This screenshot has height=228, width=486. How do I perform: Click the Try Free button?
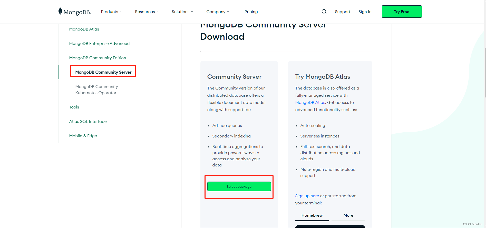[402, 12]
